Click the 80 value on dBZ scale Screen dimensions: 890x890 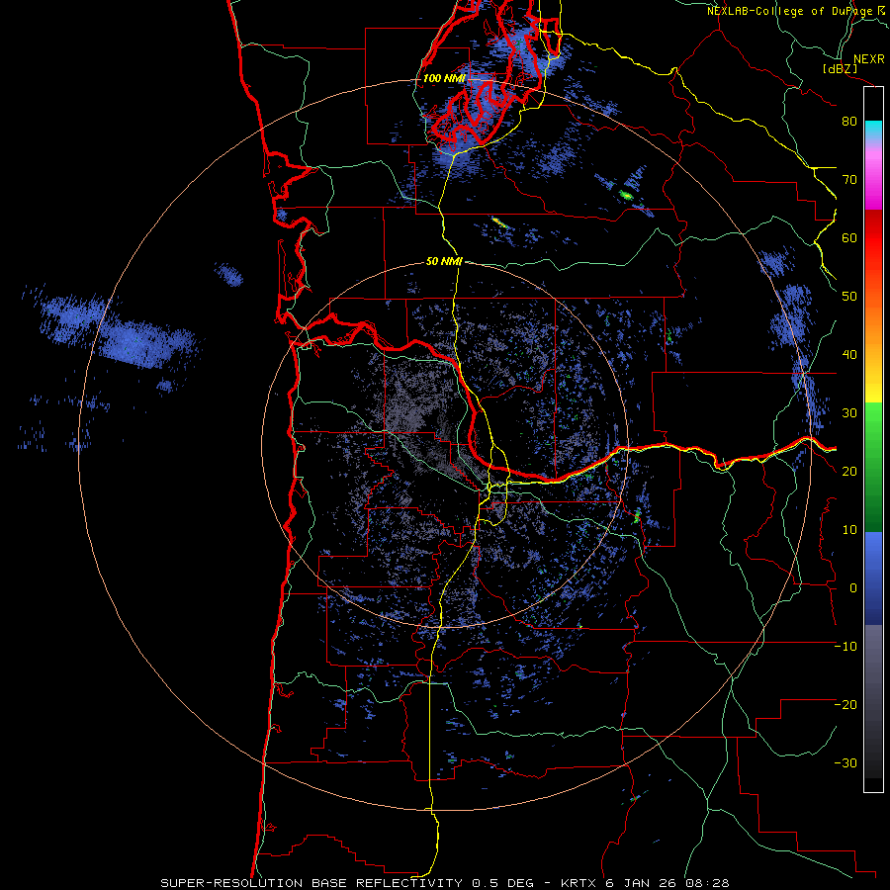point(849,122)
